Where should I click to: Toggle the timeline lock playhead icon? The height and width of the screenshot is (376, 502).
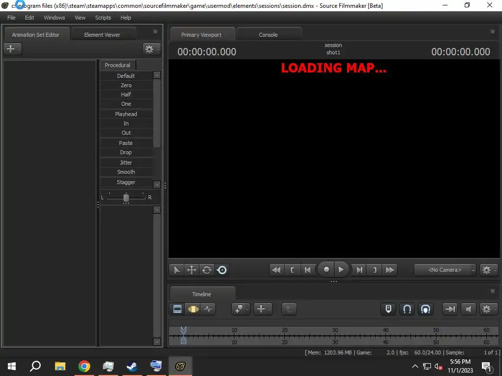pos(388,309)
